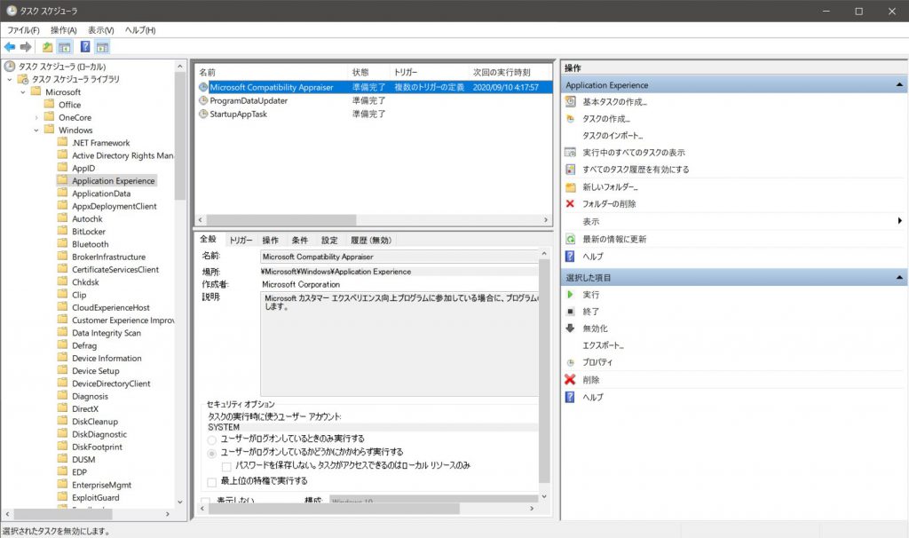The width and height of the screenshot is (909, 538).
Task: Click the toolbar Help question mark icon
Action: click(85, 47)
